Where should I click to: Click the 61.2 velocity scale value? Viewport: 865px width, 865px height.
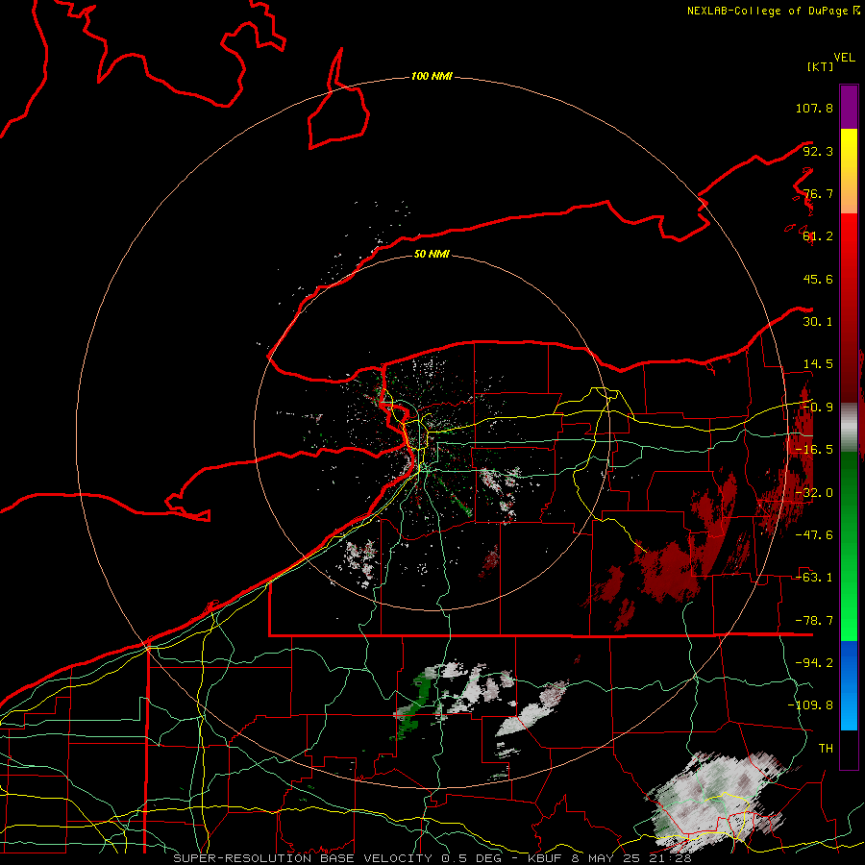point(818,236)
